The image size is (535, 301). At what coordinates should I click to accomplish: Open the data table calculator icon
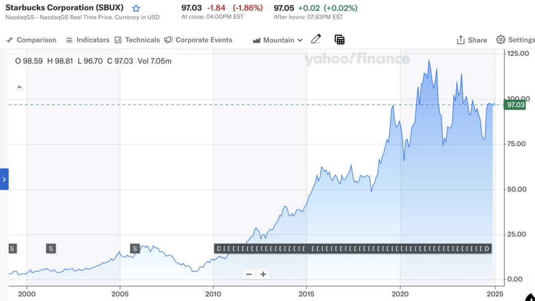[339, 40]
